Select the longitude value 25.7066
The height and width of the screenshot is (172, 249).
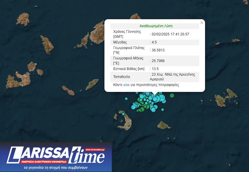point(158,61)
